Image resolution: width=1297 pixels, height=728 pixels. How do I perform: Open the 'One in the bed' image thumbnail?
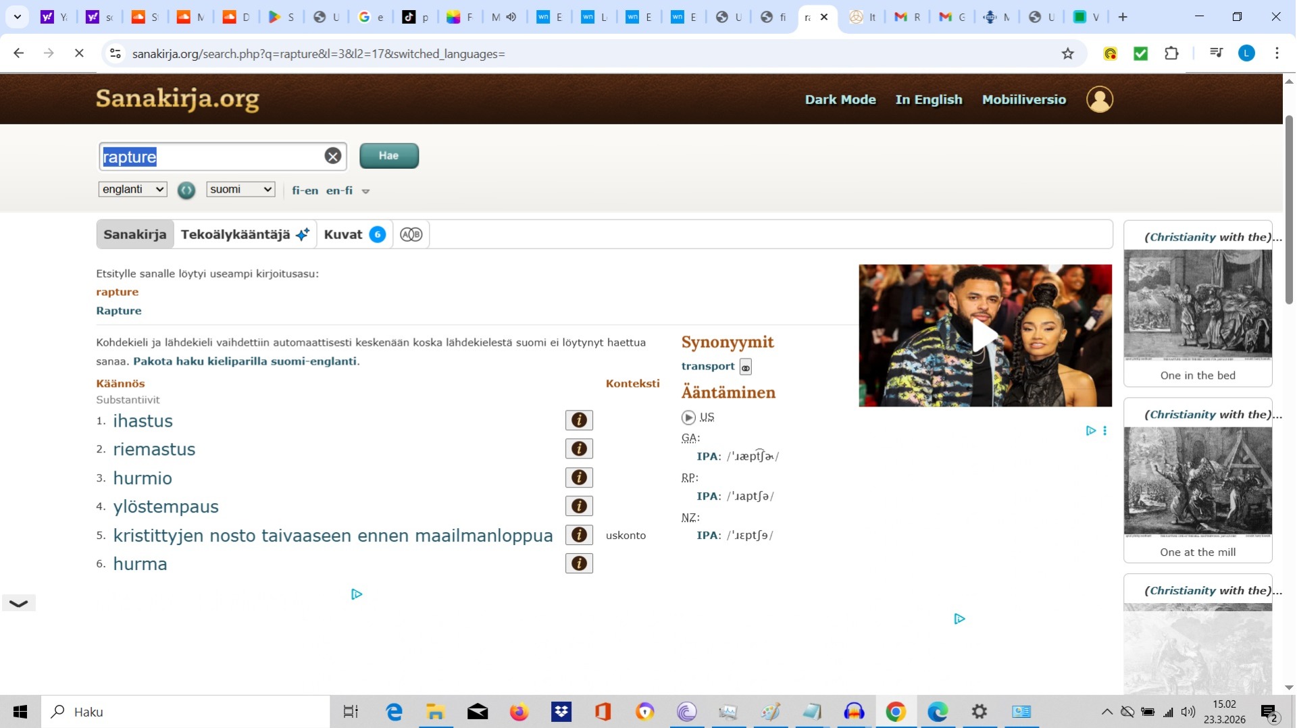click(1197, 306)
